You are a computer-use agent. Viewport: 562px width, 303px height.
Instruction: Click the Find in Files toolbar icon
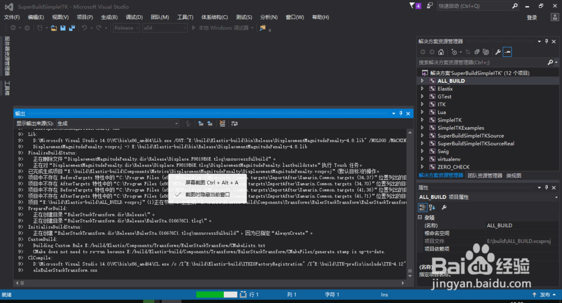tap(262, 28)
